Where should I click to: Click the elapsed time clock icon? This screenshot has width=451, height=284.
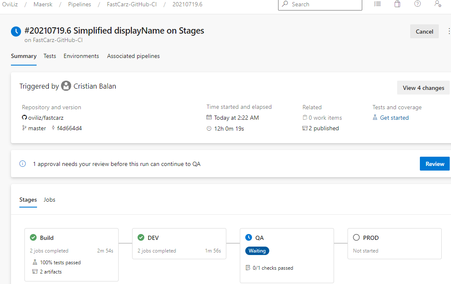click(x=209, y=129)
